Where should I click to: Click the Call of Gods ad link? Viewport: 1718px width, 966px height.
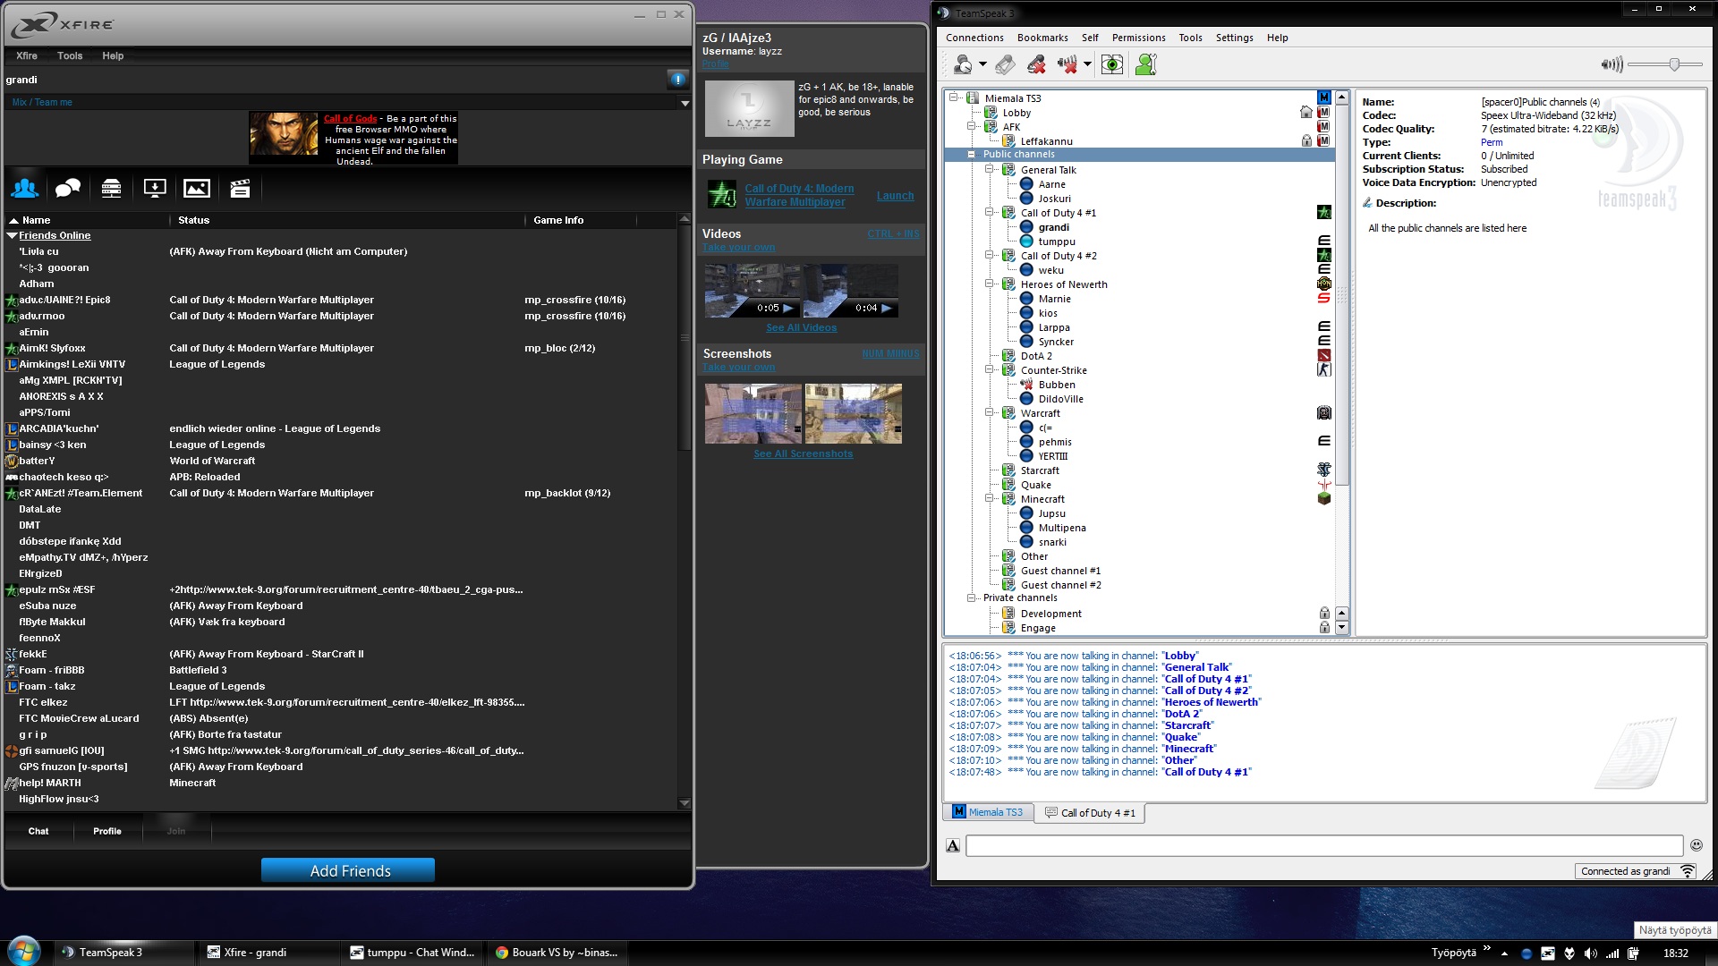coord(350,118)
